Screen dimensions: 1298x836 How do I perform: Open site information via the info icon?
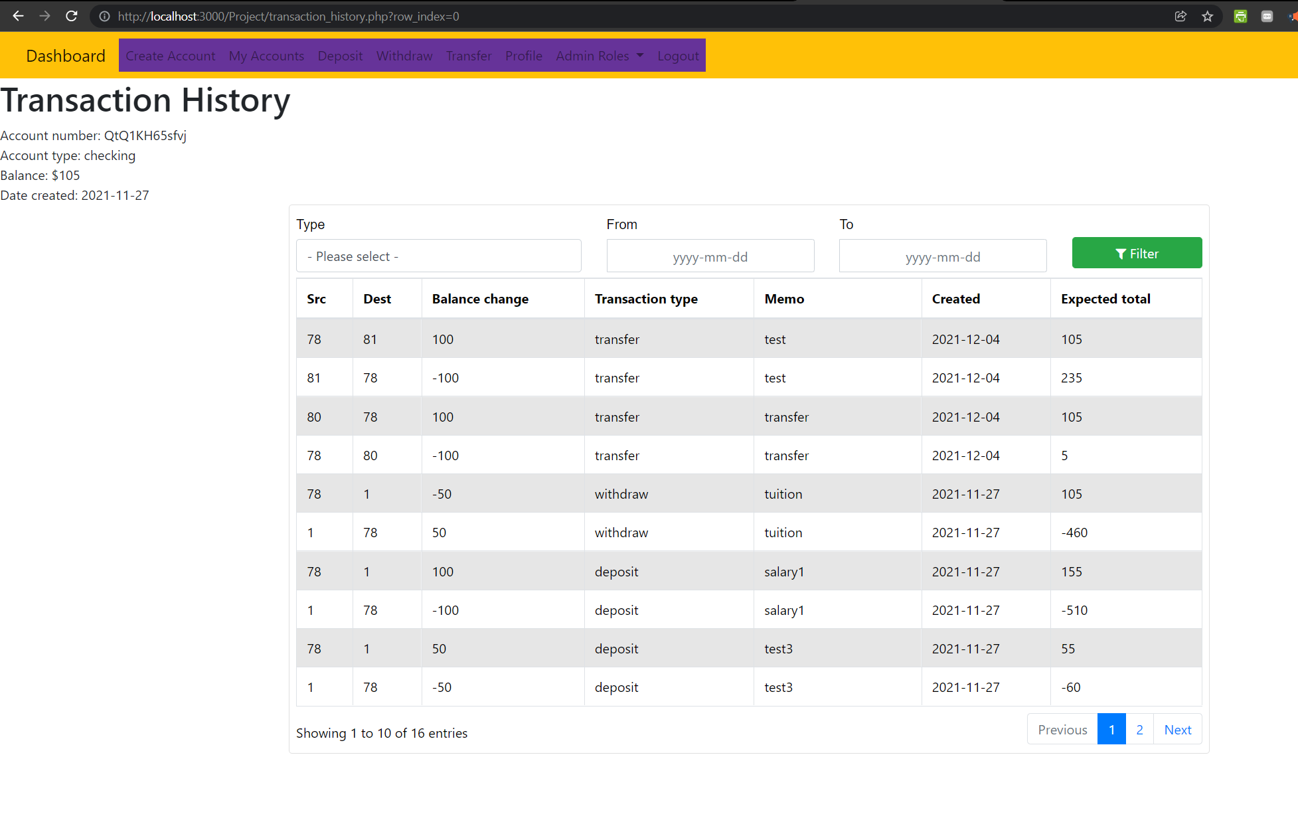click(104, 16)
